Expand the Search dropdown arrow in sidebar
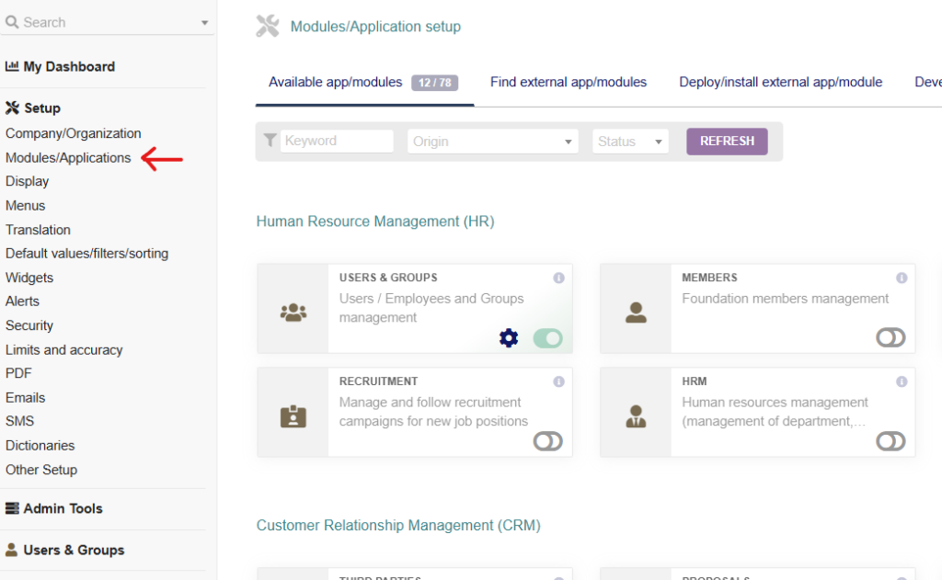942x580 pixels. 204,23
